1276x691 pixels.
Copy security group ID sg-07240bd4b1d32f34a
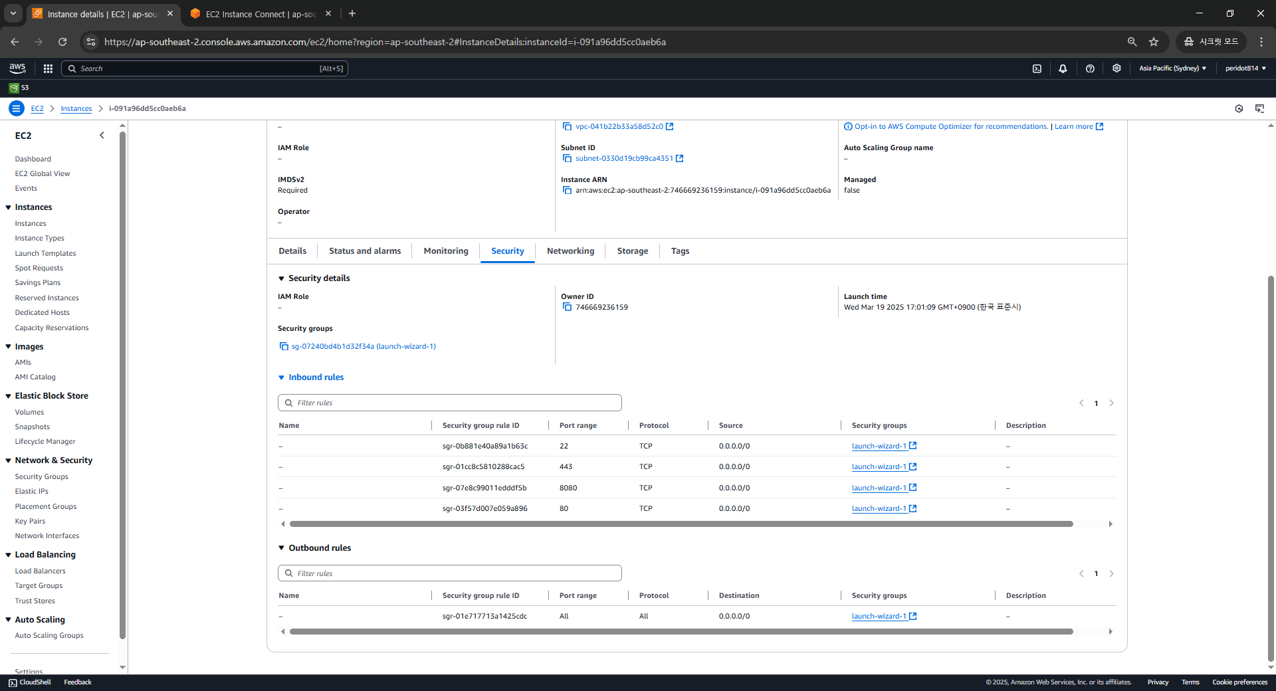[x=284, y=346]
